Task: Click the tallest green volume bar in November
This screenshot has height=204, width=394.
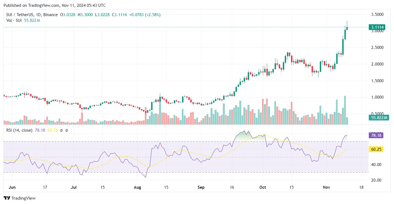Action: [x=345, y=110]
